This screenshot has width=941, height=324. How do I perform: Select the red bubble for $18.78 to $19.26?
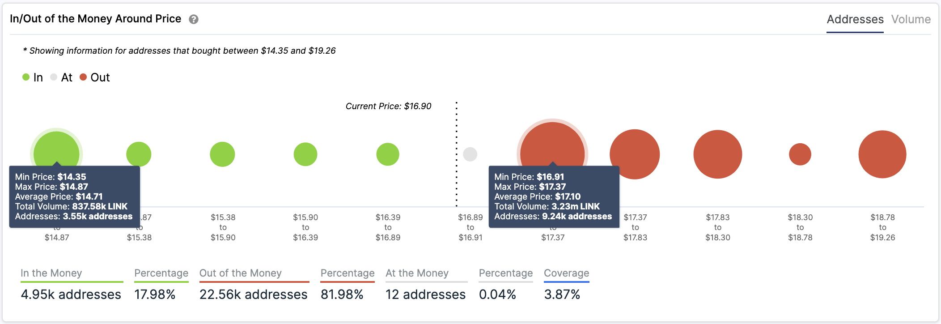tap(882, 154)
